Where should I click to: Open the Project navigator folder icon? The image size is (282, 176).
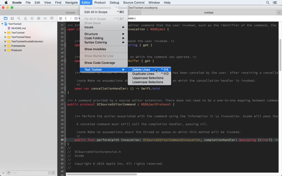coord(6,18)
